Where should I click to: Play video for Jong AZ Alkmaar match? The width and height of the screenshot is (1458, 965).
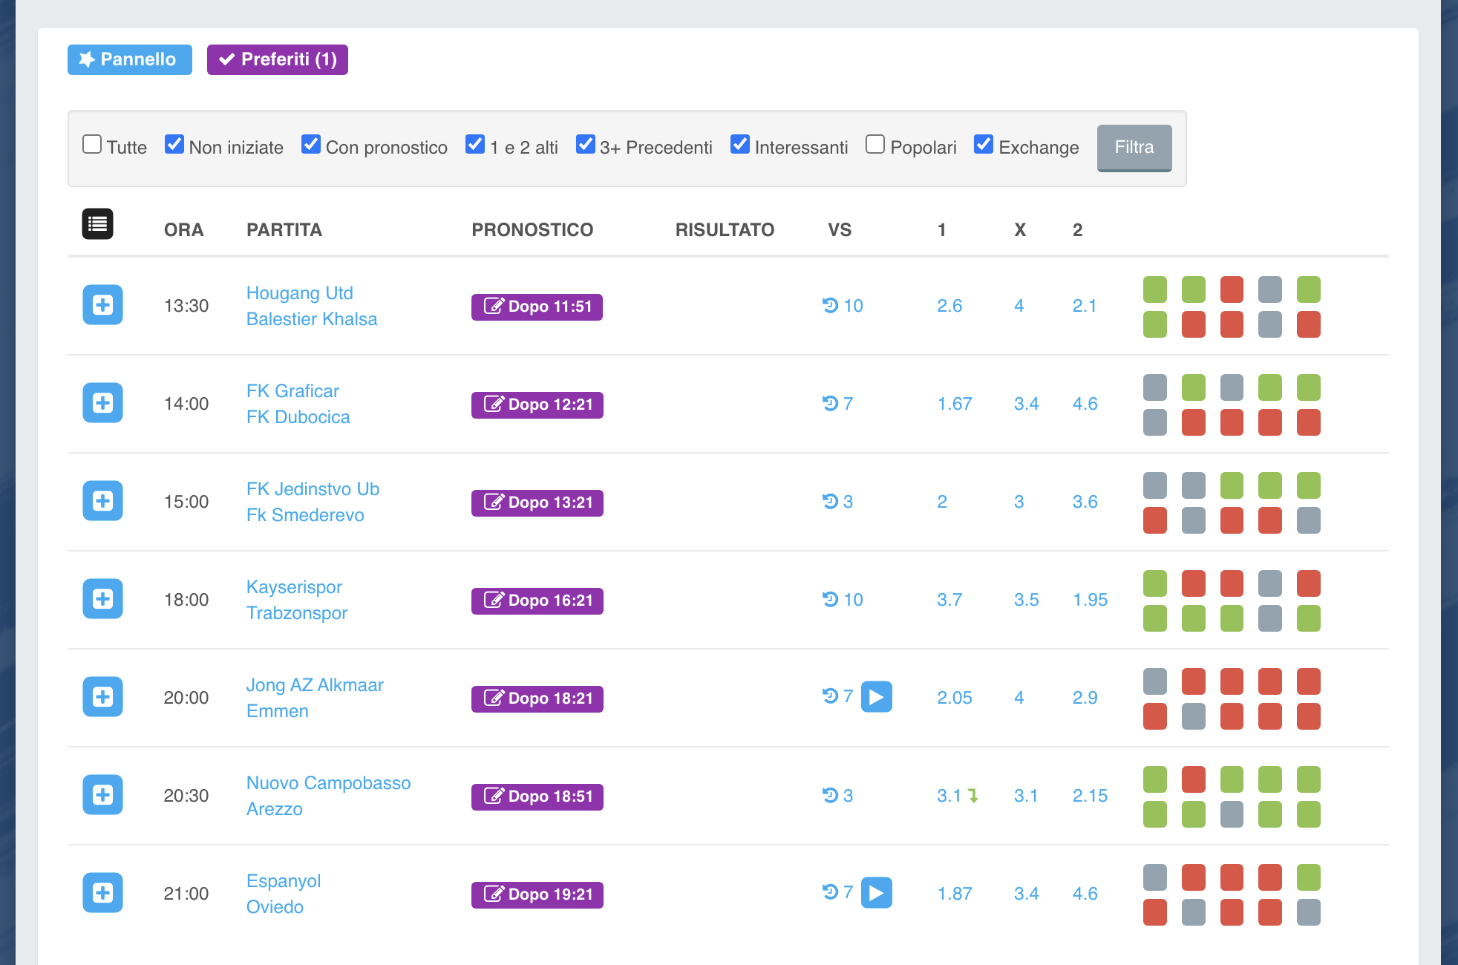pos(876,697)
